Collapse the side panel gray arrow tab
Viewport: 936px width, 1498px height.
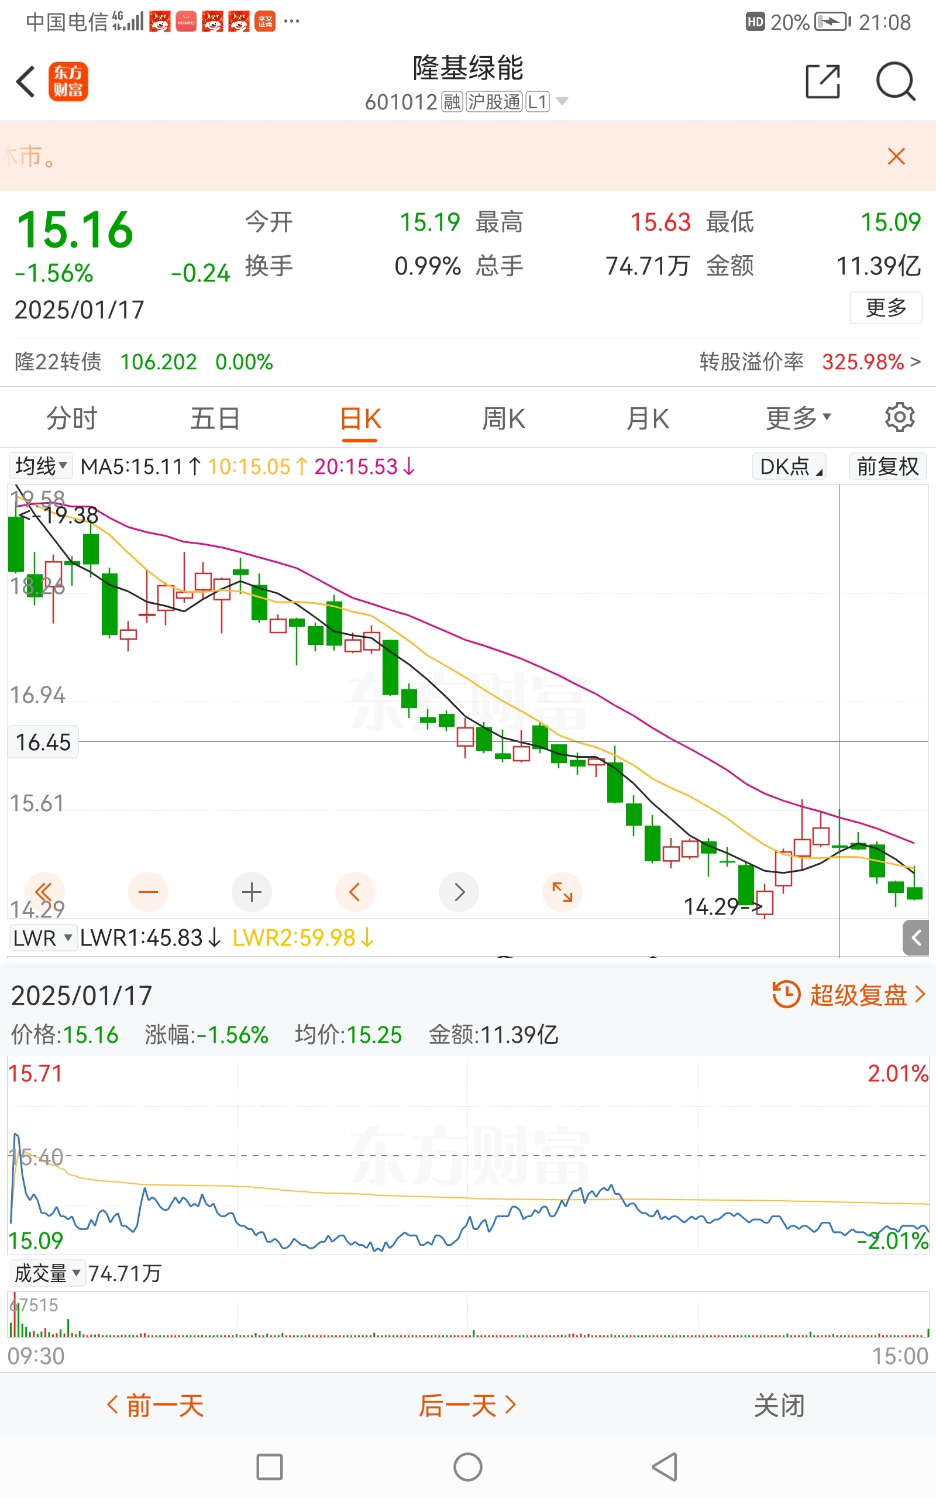916,938
